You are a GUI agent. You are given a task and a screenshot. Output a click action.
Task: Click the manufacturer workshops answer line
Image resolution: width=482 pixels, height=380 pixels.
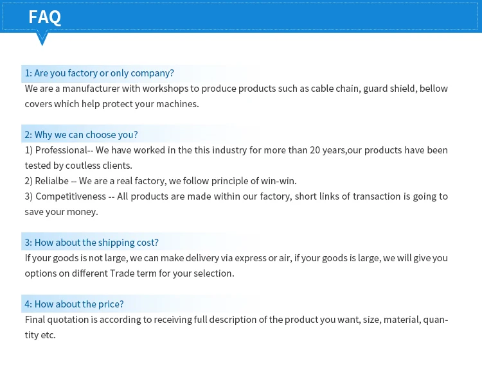(x=236, y=89)
